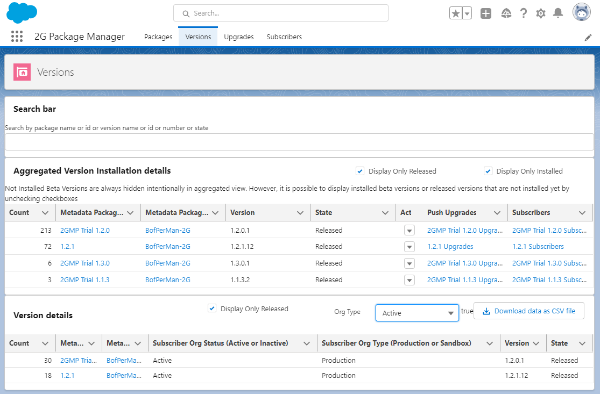Switch to the Packages tab
Image resolution: width=600 pixels, height=394 pixels.
[158, 37]
